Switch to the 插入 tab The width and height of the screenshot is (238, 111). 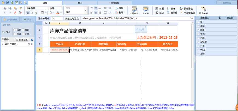pos(80,3)
